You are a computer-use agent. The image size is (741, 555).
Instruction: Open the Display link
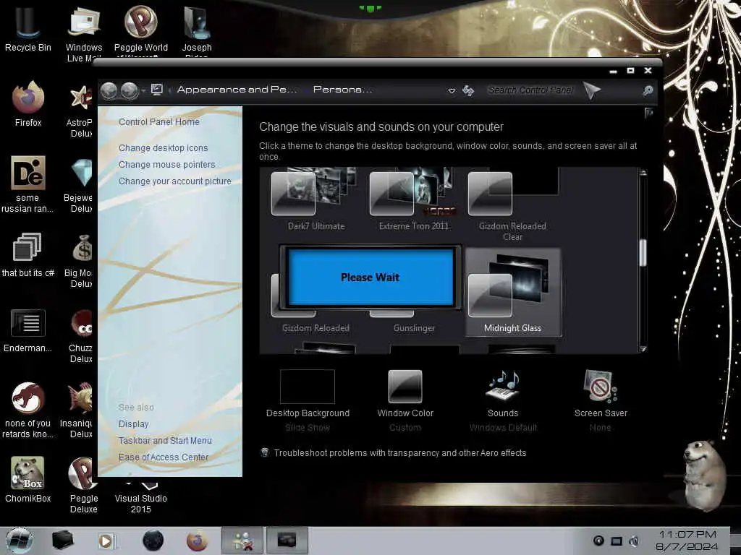click(133, 423)
